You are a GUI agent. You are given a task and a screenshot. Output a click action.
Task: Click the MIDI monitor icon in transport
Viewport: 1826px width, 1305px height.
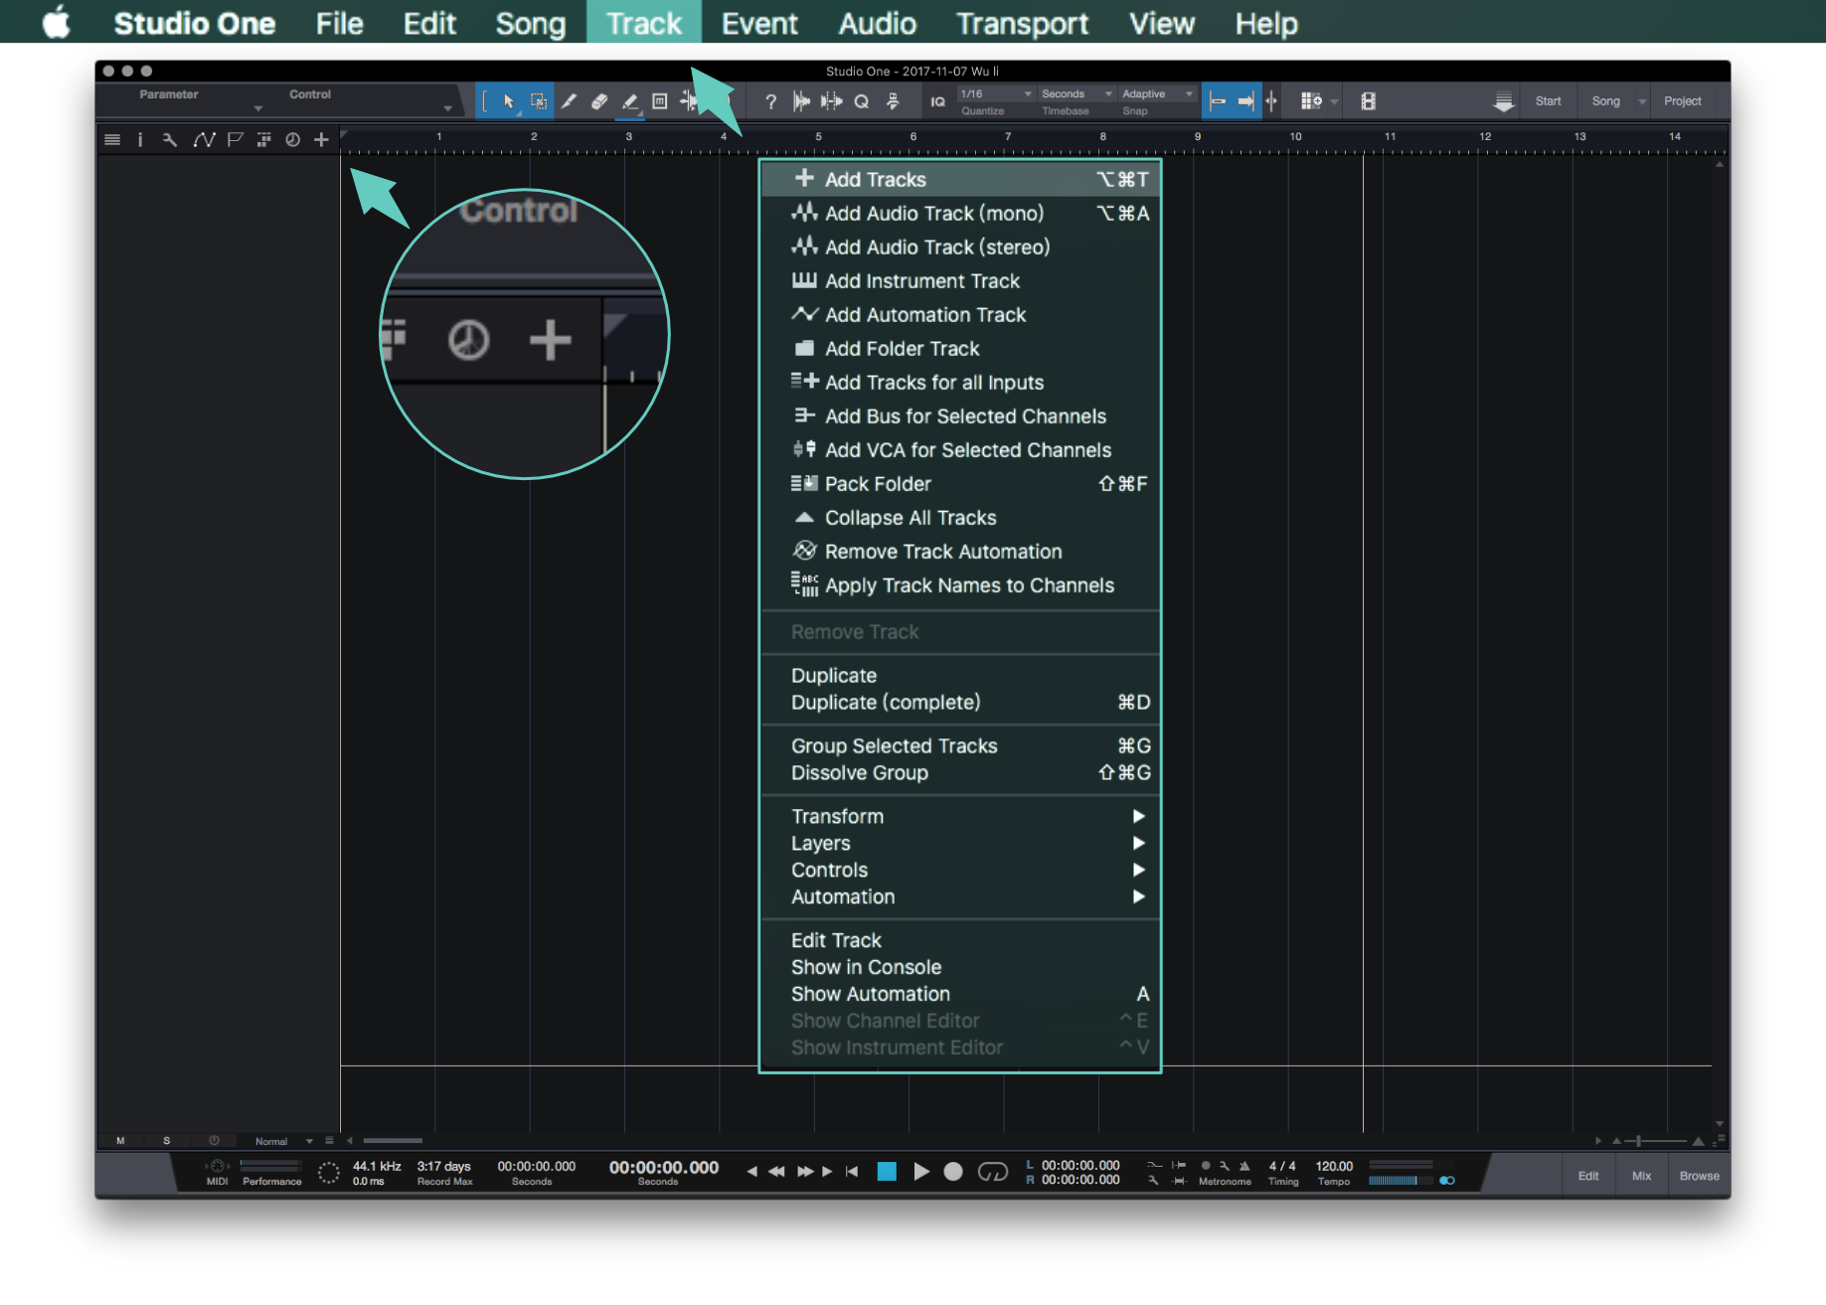point(217,1167)
